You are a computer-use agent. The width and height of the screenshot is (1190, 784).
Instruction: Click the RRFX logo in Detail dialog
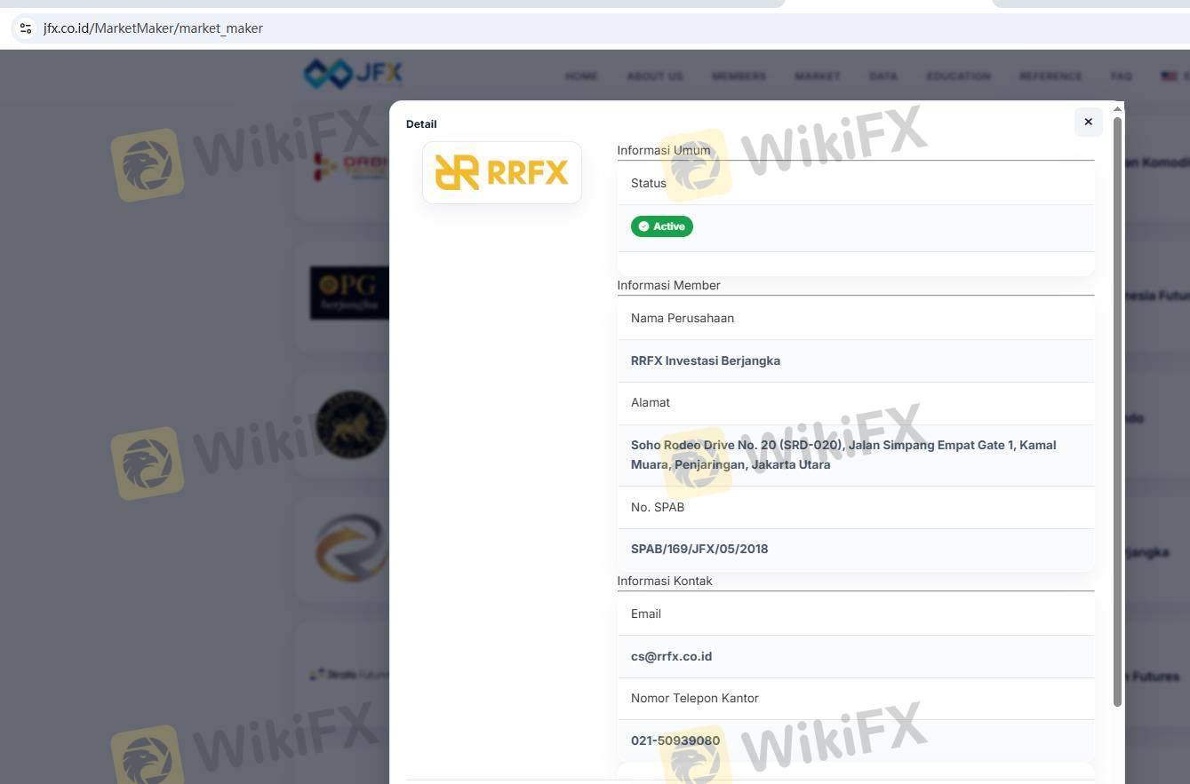point(502,172)
